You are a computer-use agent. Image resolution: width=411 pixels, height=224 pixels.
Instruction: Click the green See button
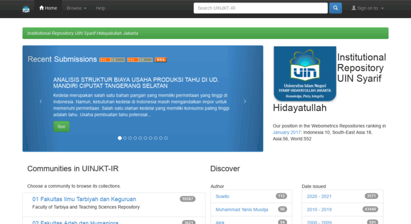coord(61,127)
